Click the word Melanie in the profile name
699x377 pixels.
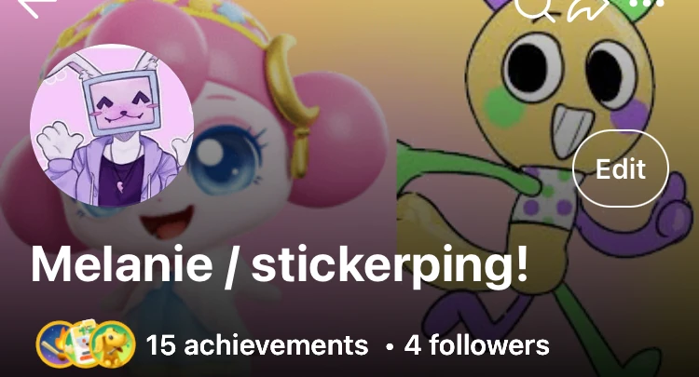(121, 263)
